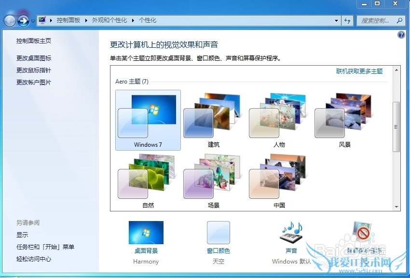Open 更改桌面图标 link
Image resolution: width=410 pixels, height=278 pixels.
click(x=34, y=58)
